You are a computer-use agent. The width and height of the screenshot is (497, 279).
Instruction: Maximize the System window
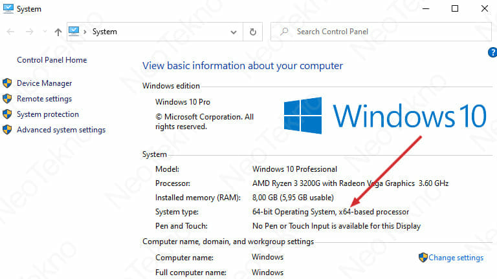(455, 8)
